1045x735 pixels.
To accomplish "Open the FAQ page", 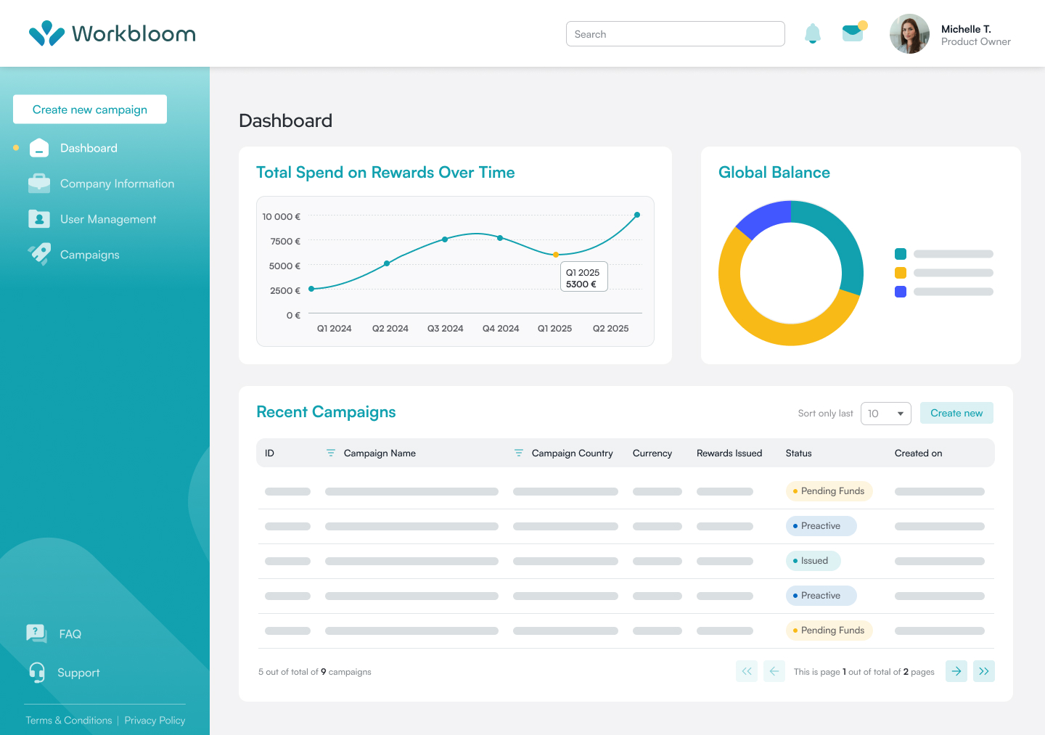I will point(70,634).
